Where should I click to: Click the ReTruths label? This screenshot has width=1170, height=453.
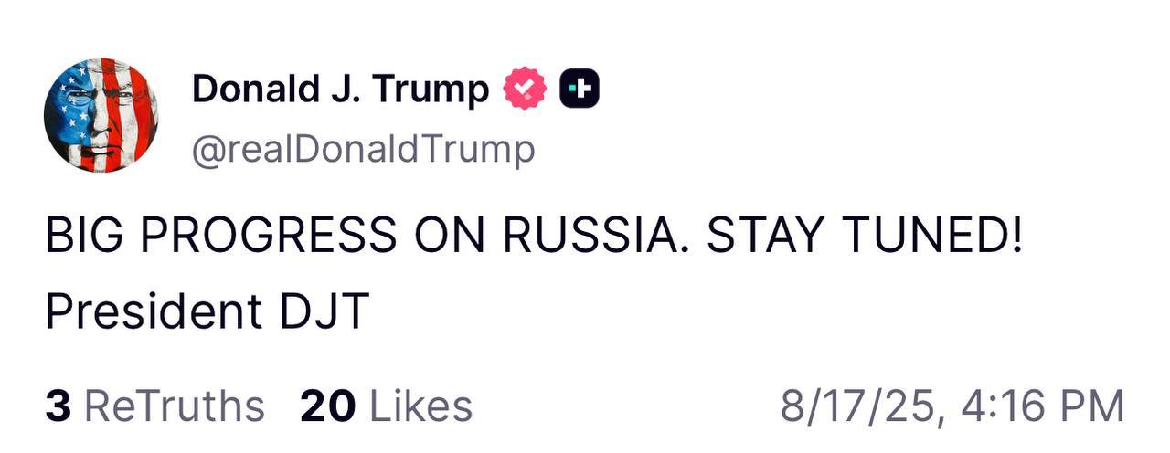click(x=174, y=407)
